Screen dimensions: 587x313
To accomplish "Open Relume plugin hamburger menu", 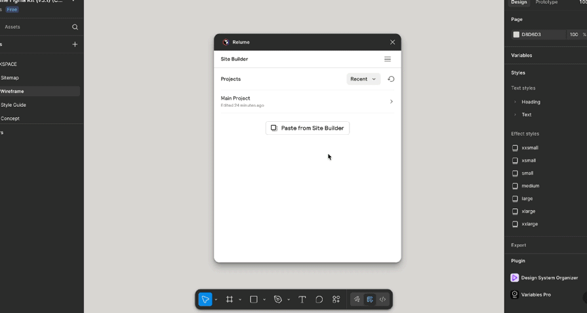I will (x=388, y=59).
